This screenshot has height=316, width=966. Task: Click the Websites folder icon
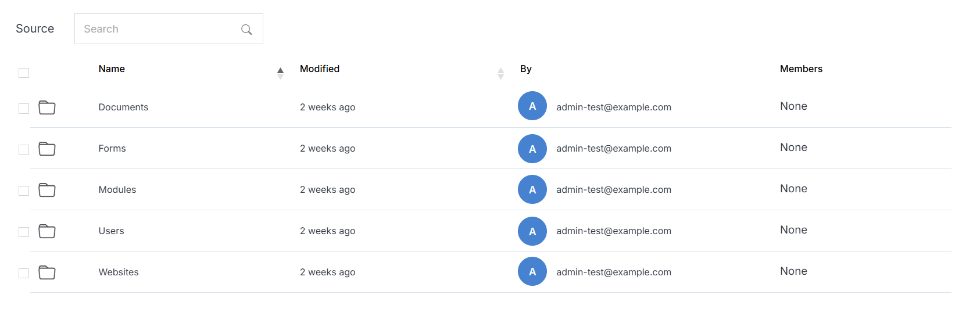coord(47,272)
